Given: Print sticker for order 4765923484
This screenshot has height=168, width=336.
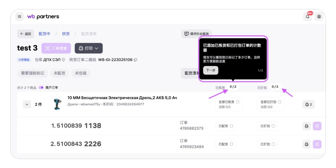Looking at the screenshot, I should tap(306, 144).
